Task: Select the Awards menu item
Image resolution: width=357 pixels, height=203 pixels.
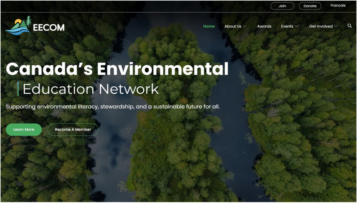Action: 264,26
